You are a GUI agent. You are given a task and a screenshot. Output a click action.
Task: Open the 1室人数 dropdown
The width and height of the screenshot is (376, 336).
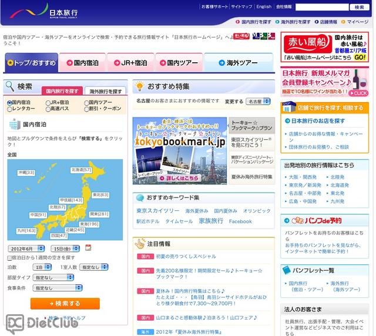[93, 267]
